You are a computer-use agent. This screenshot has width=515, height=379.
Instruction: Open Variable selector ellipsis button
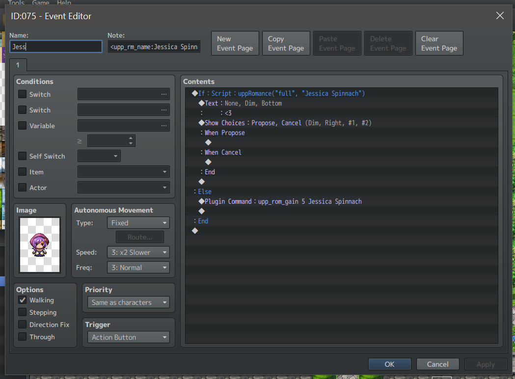click(163, 126)
